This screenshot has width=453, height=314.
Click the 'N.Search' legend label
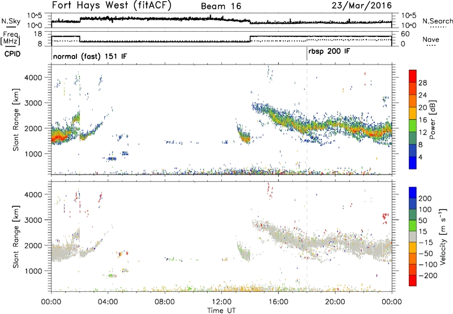(x=438, y=21)
